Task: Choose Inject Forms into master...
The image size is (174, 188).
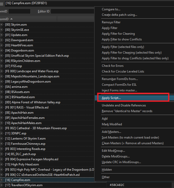Action: 119,90
